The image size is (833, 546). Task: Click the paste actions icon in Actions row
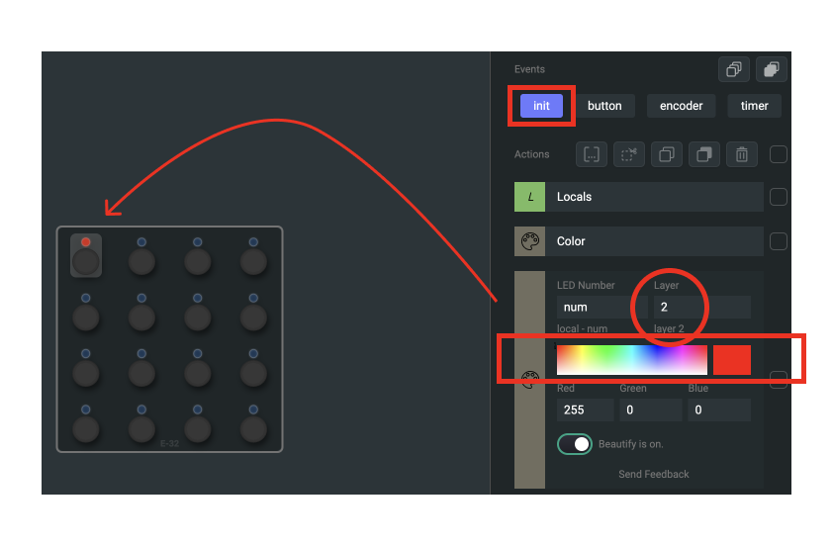[x=704, y=154]
